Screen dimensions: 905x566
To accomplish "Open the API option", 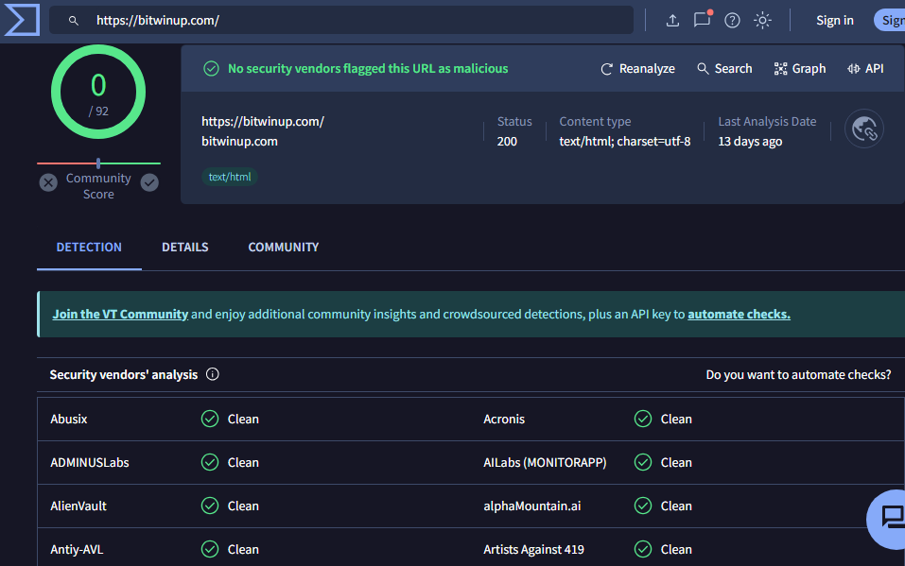I will click(865, 69).
